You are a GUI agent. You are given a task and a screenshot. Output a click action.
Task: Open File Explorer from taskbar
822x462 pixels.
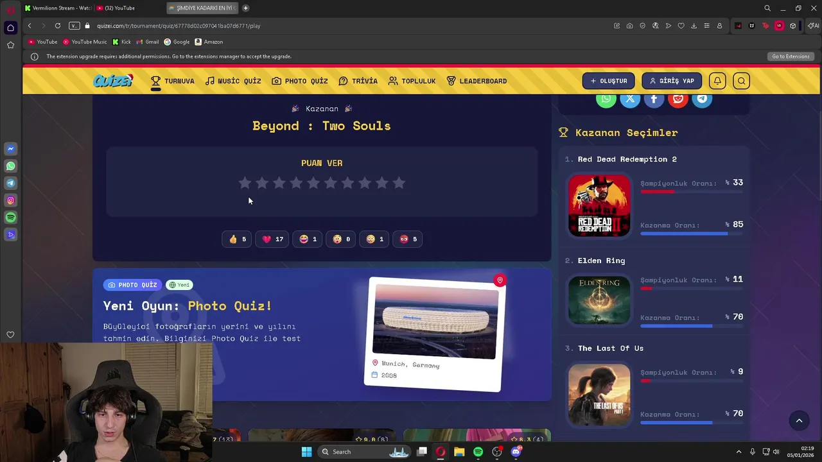(459, 452)
